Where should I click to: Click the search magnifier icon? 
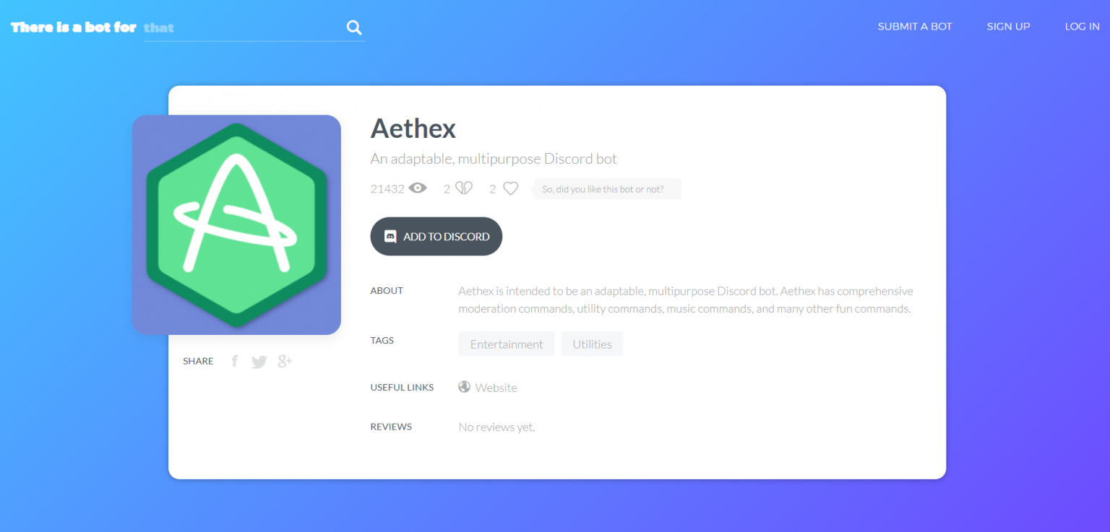point(353,27)
